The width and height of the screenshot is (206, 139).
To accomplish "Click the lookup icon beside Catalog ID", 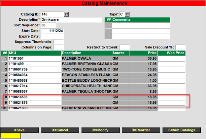I will click(x=66, y=14).
